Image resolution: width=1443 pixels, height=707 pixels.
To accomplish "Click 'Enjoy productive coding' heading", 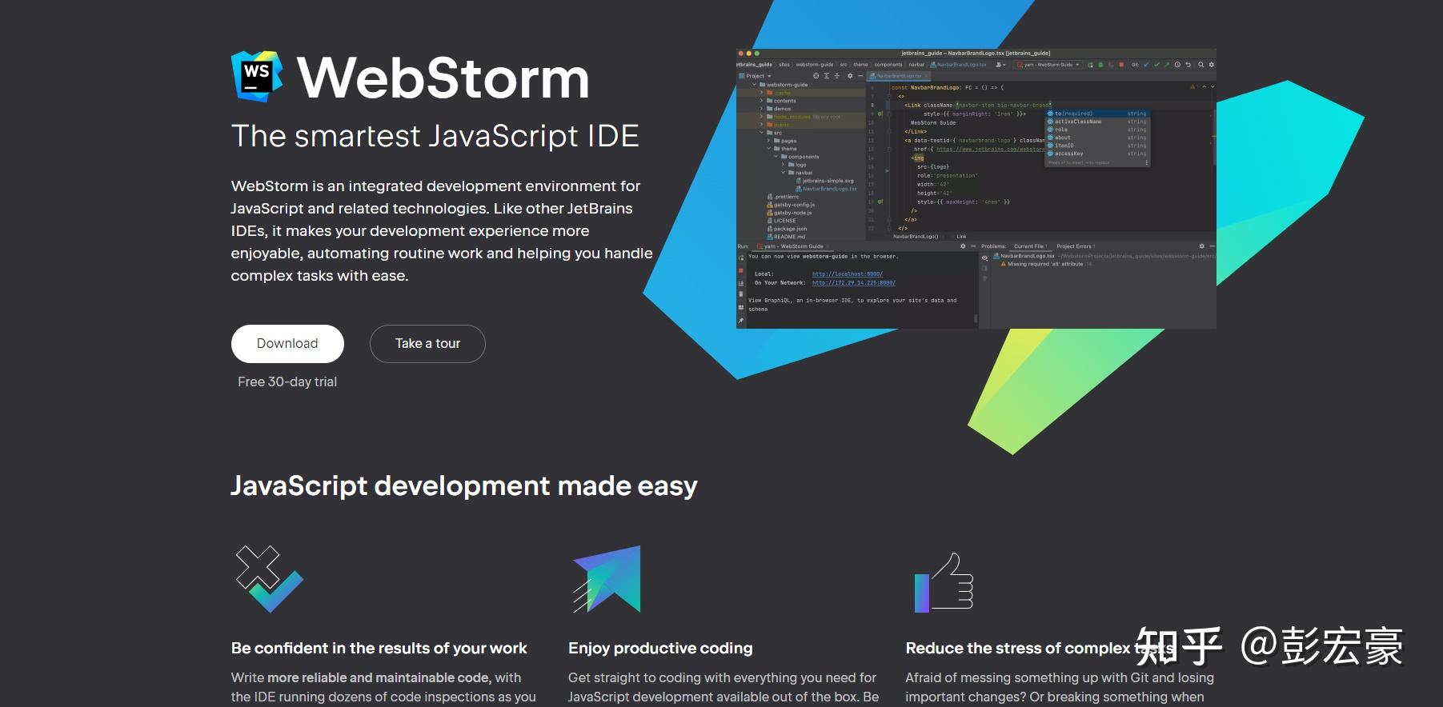I will pos(660,649).
